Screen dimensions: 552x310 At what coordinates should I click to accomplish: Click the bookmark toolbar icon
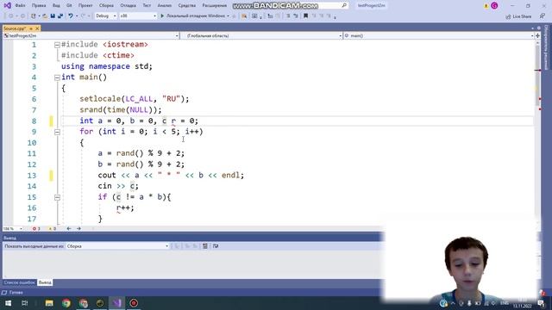[305, 16]
